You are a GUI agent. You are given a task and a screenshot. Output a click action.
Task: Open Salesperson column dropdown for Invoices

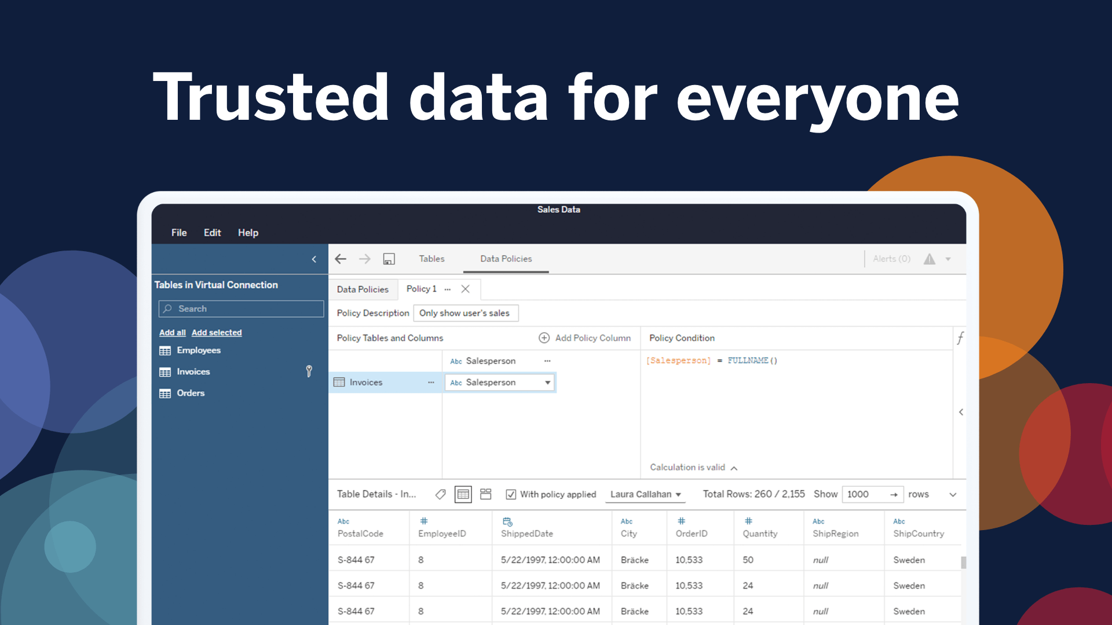[x=547, y=383]
